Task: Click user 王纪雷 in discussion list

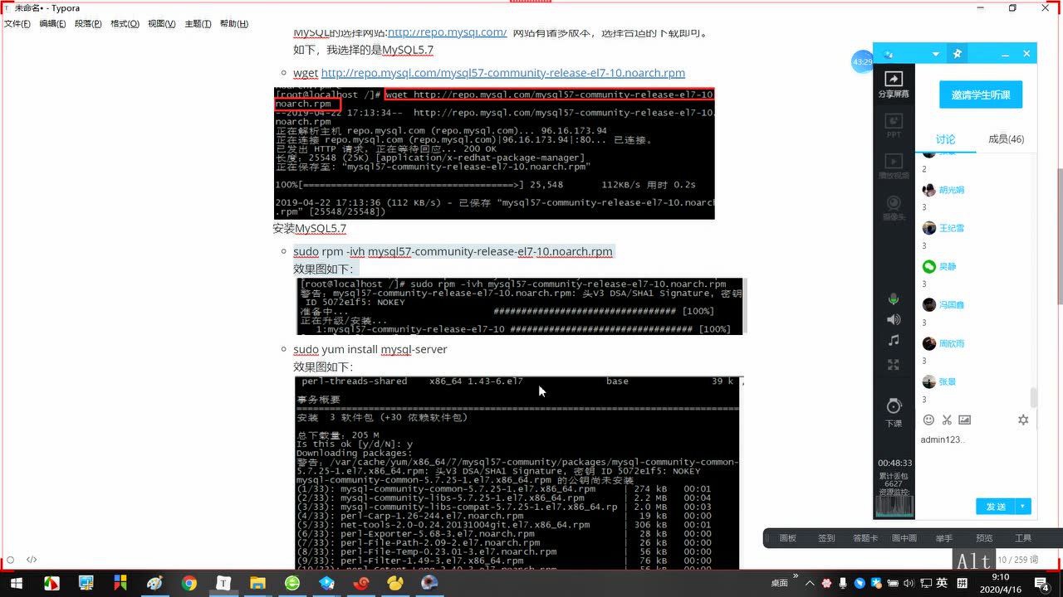Action: tap(951, 228)
